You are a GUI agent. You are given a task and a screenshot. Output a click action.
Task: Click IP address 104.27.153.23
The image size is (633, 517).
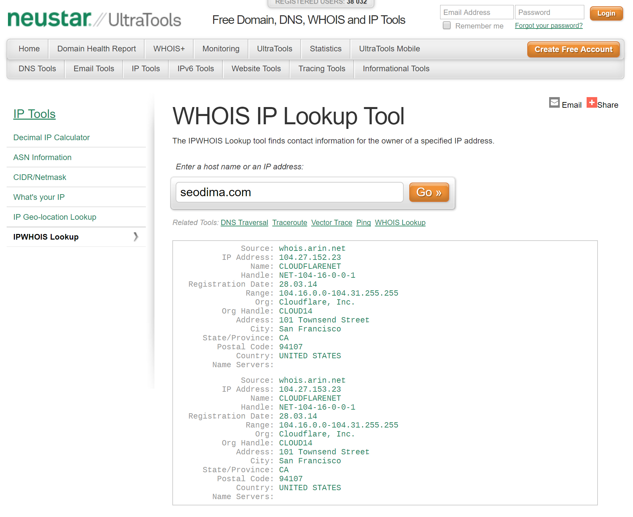(x=310, y=389)
